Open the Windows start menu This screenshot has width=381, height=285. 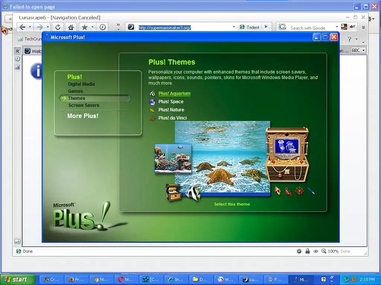(17, 279)
